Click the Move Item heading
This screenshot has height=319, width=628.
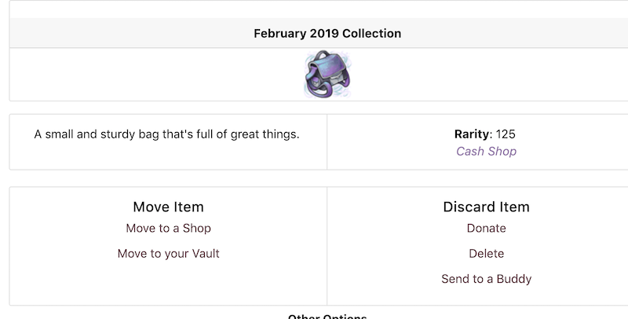pyautogui.click(x=168, y=207)
